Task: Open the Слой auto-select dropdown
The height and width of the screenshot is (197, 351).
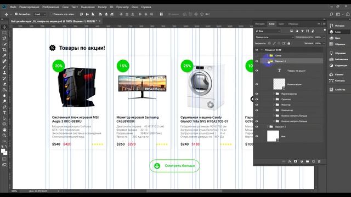Action: 40,14
